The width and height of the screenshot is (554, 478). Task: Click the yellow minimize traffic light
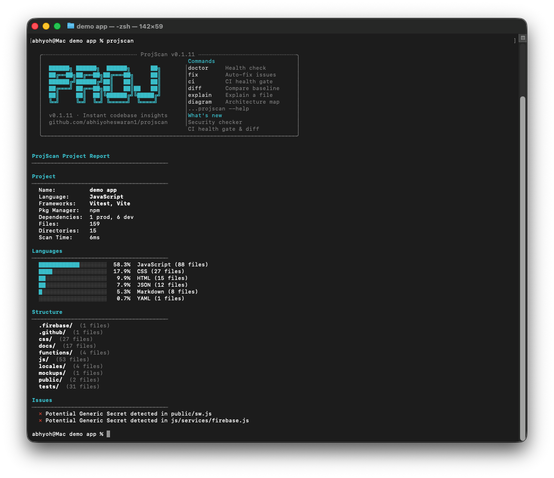[x=46, y=27]
